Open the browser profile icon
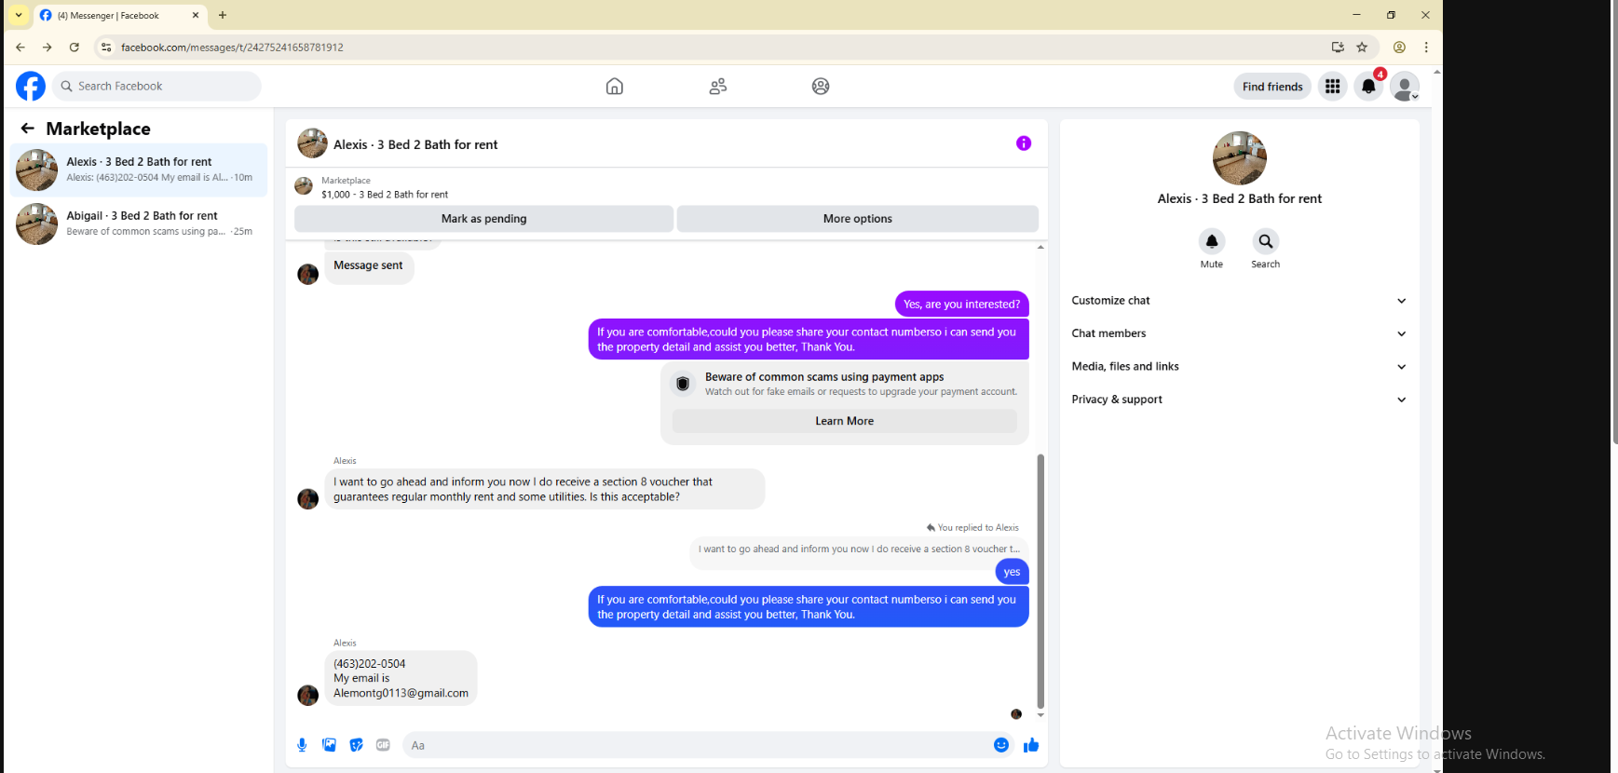The width and height of the screenshot is (1618, 773). pyautogui.click(x=1399, y=47)
